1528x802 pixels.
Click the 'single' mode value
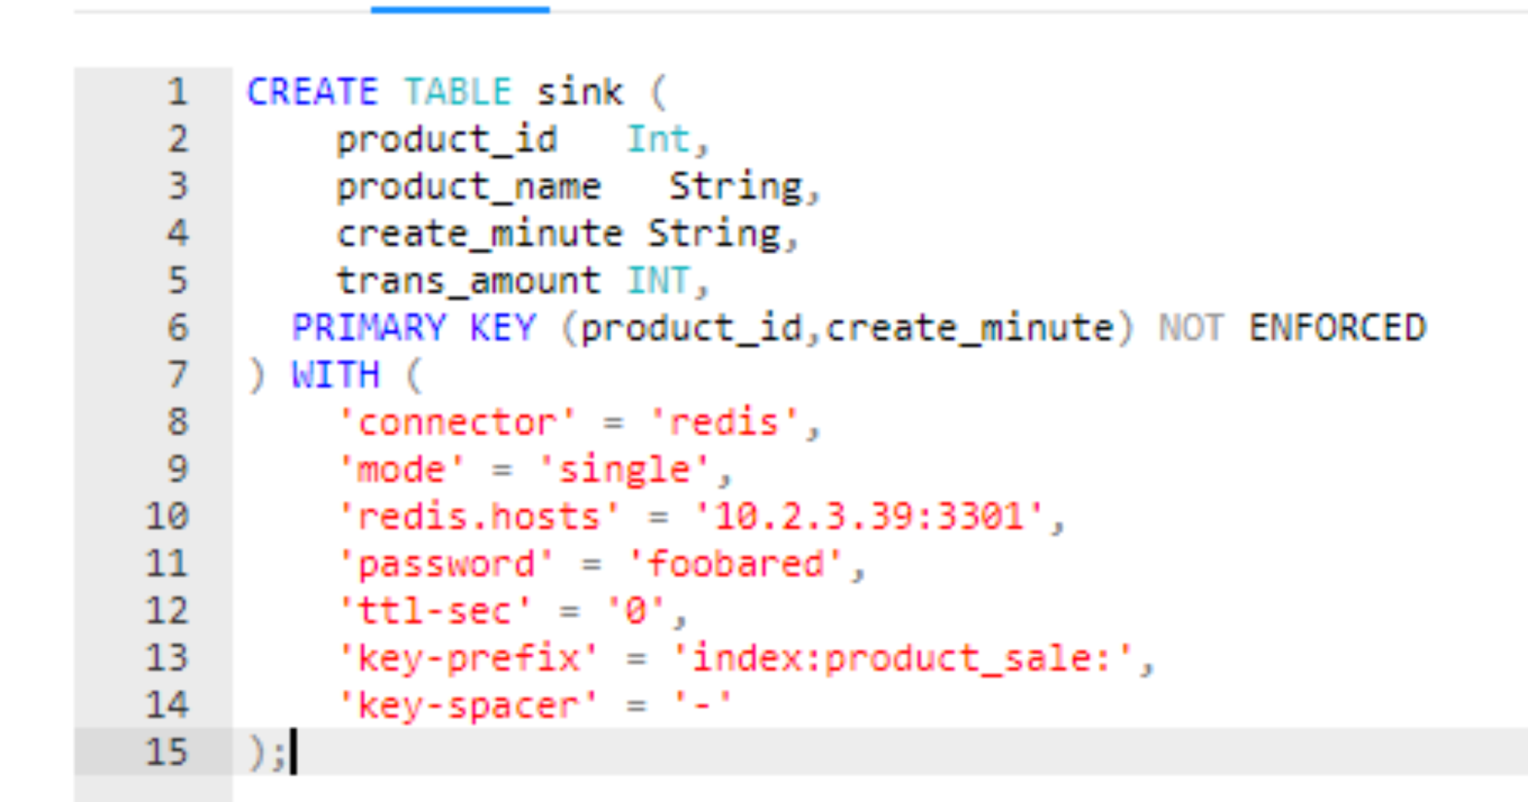click(624, 469)
